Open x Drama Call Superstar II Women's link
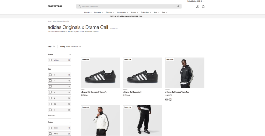The image size is (265, 136). click(94, 92)
